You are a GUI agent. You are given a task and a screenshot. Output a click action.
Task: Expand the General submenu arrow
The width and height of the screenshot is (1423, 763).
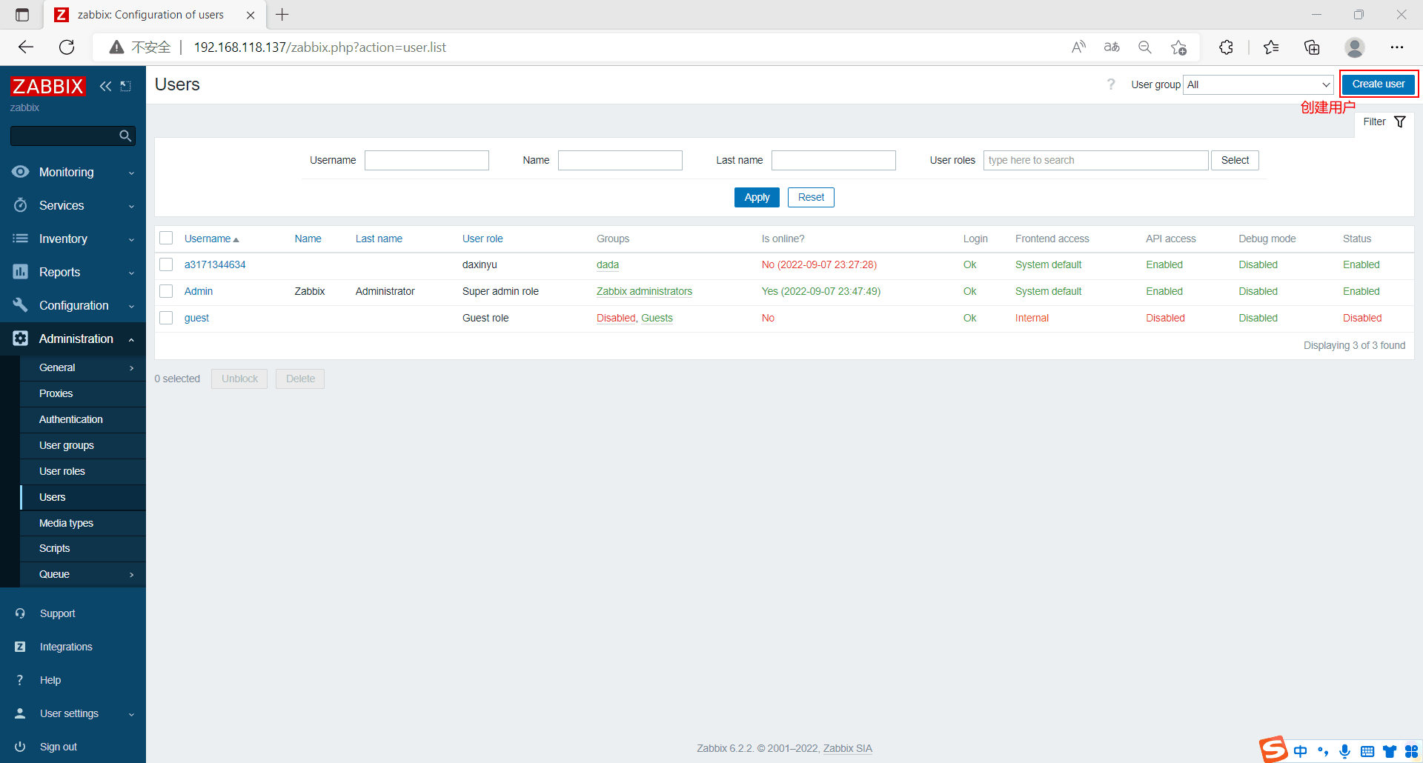coord(132,368)
